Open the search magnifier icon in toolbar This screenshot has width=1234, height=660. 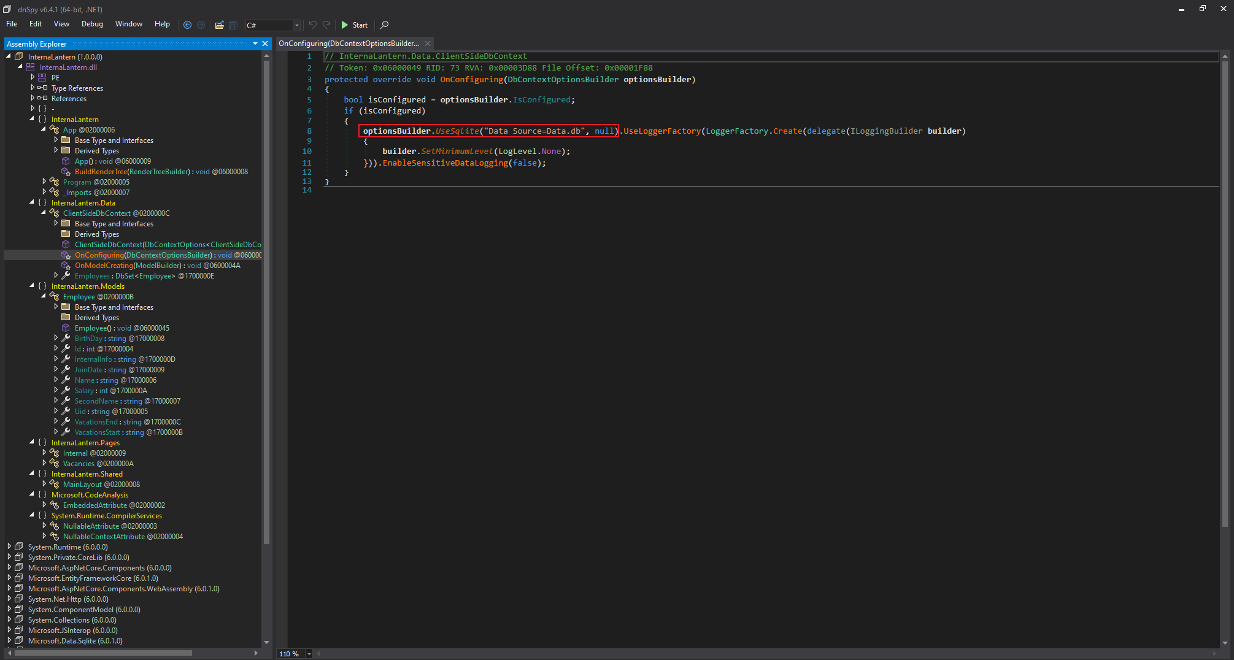click(385, 25)
